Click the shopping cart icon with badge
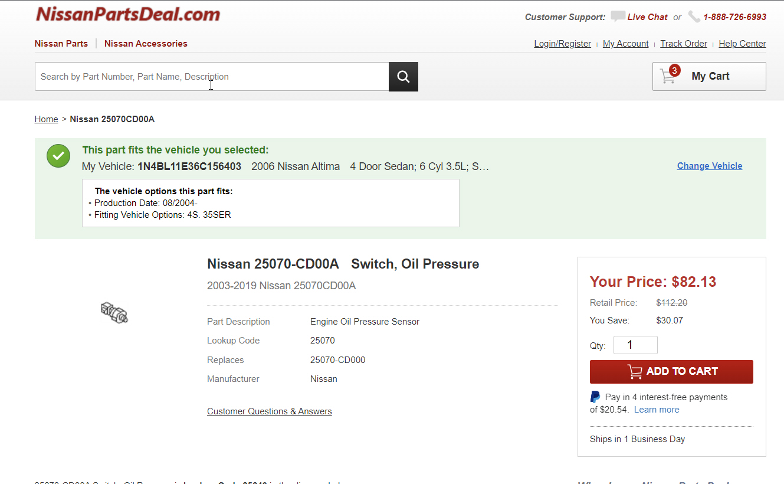 [x=669, y=76]
